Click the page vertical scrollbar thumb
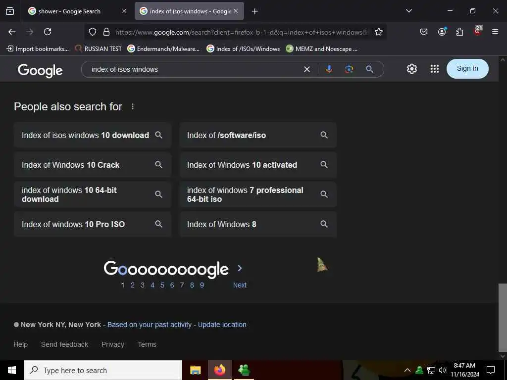This screenshot has height=380, width=507. point(503,318)
